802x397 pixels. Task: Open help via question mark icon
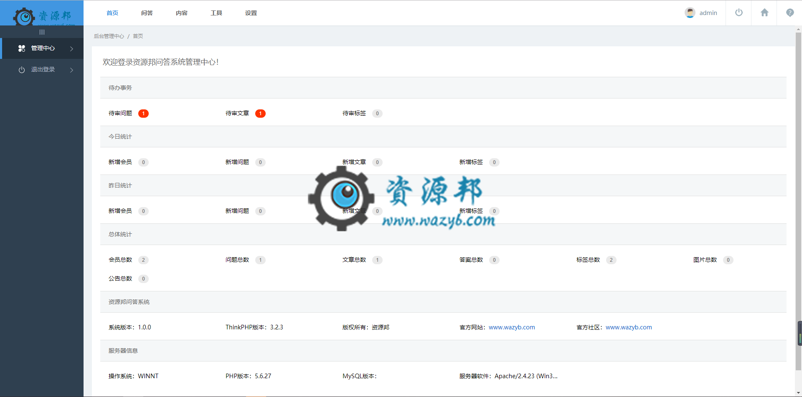(789, 13)
